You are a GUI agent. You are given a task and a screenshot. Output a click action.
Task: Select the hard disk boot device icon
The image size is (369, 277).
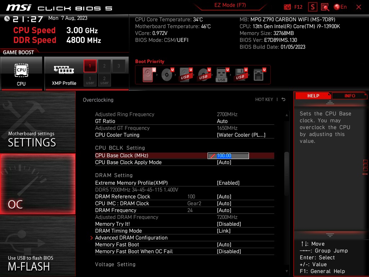[x=149, y=75]
